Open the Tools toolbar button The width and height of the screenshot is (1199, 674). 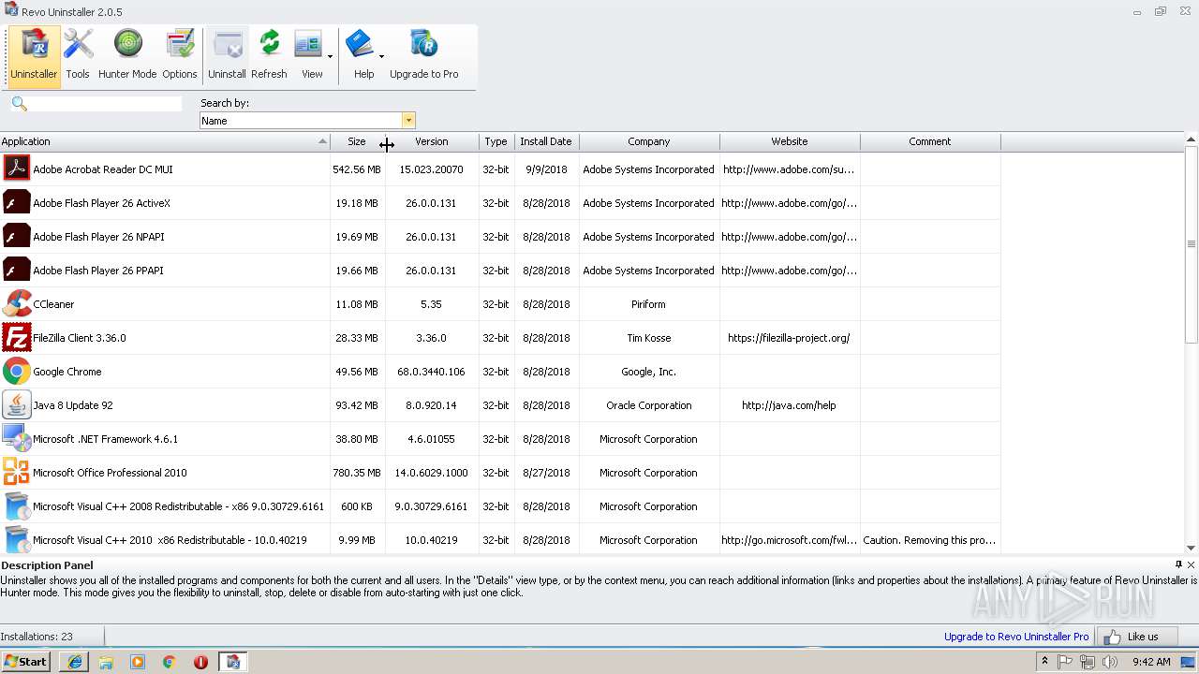click(x=78, y=56)
